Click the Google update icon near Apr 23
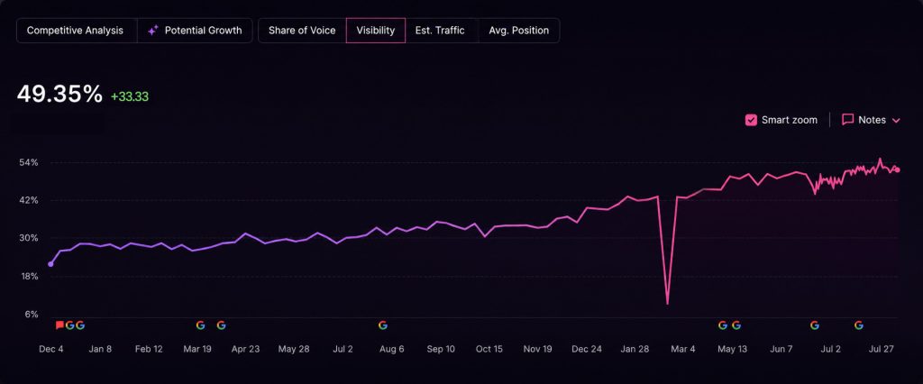 point(221,325)
